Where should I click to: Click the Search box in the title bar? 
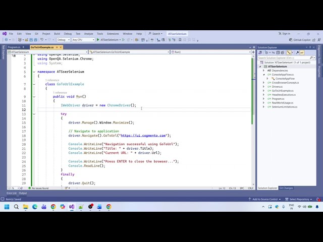[x=156, y=34]
